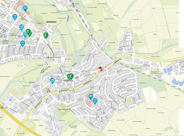The height and width of the screenshot is (136, 184).
Task: Select the blue school marker on the orange campus
Action: point(91,97)
